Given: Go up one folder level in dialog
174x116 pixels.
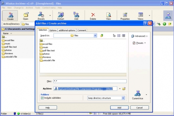Looking at the screenshot, I should (x=102, y=35).
